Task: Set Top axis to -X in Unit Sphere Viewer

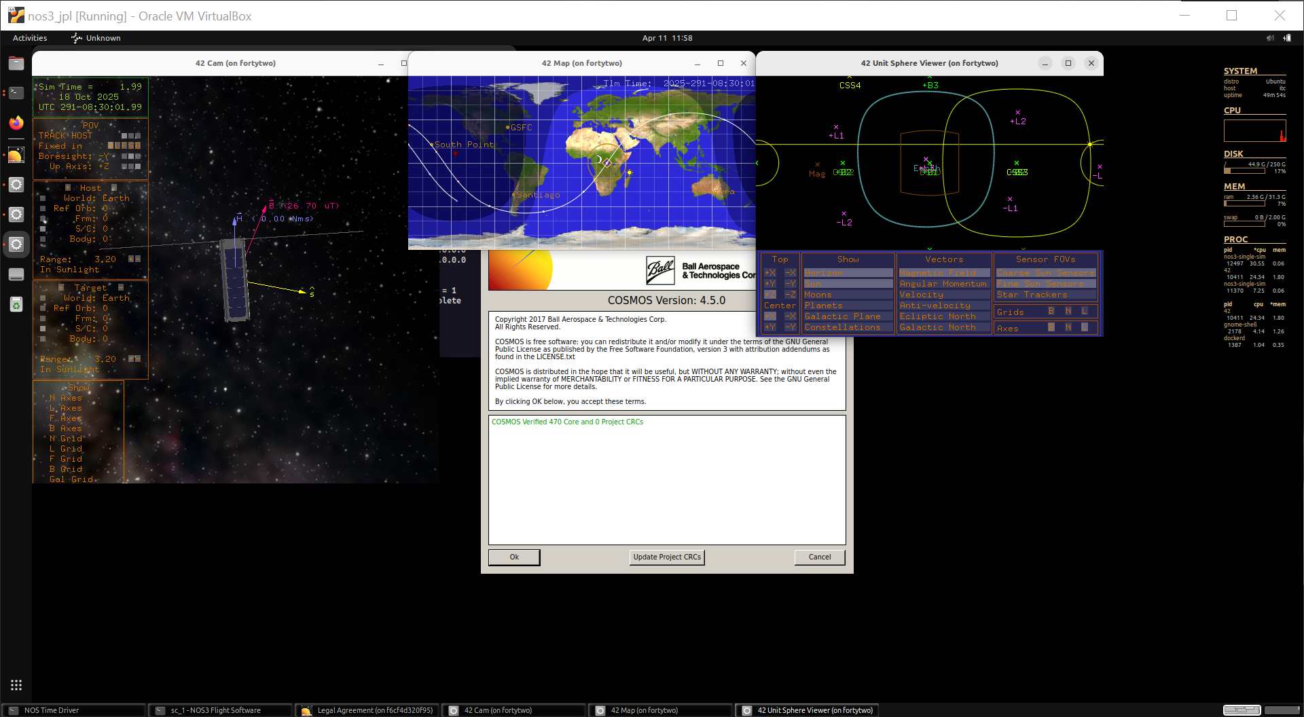Action: (x=791, y=273)
